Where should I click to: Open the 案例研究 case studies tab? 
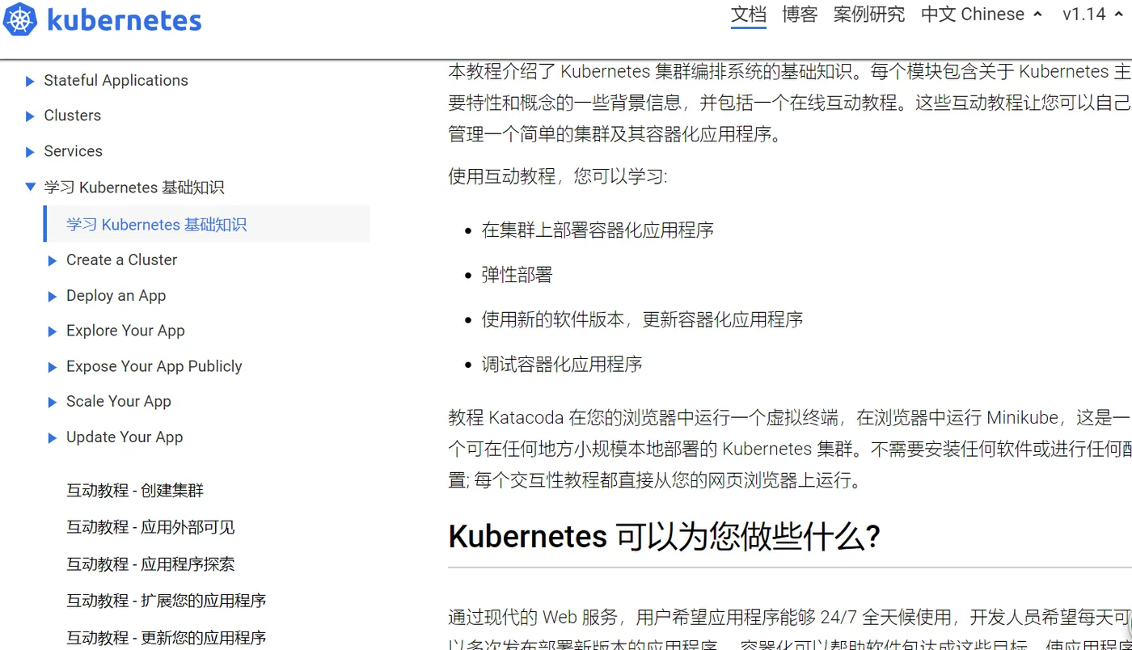869,15
